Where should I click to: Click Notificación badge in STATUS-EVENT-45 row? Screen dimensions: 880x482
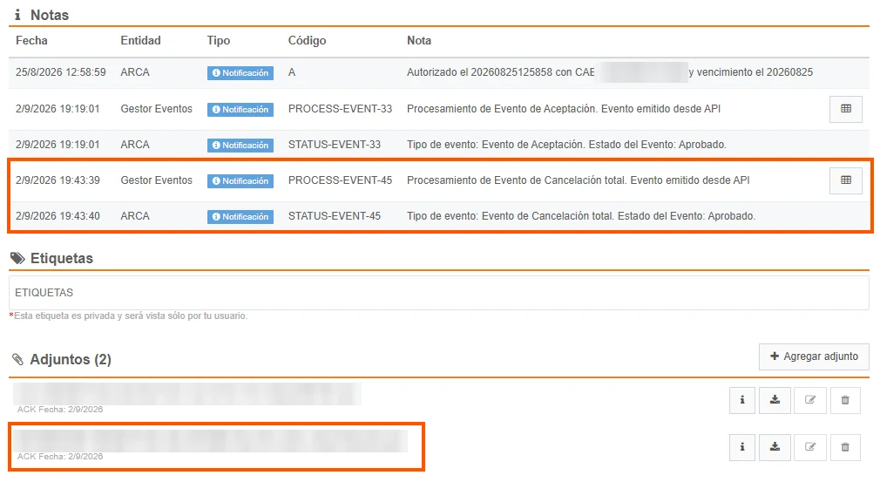240,216
